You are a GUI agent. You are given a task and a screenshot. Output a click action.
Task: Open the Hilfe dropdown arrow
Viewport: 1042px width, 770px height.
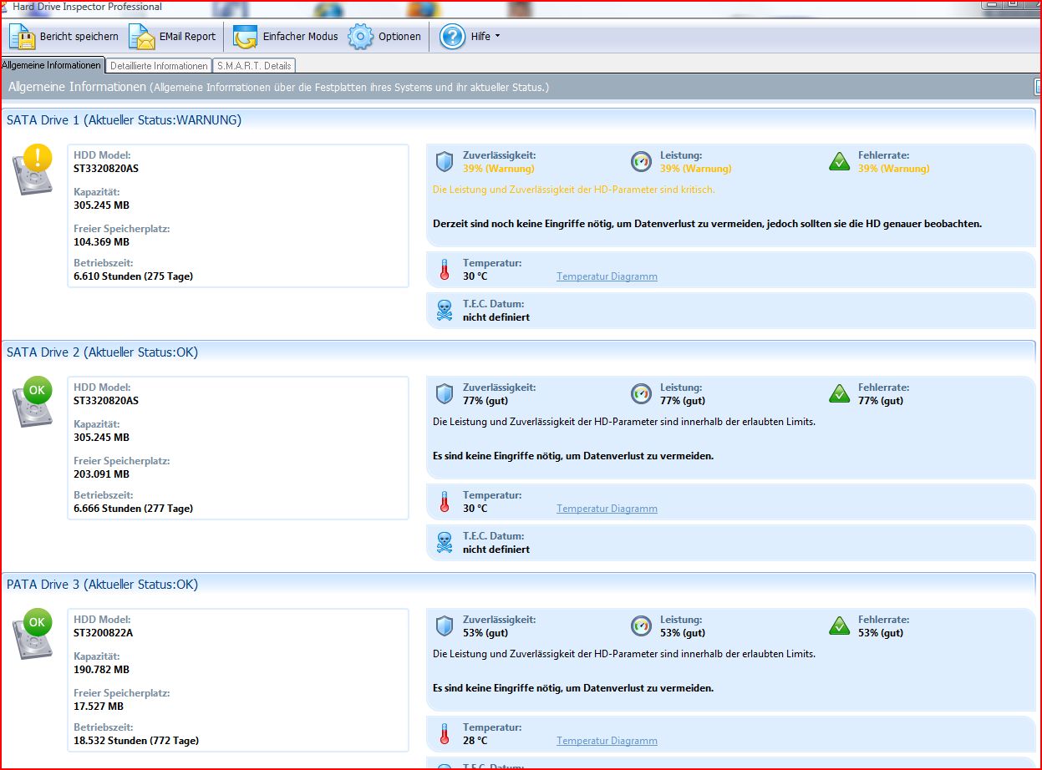(x=498, y=37)
